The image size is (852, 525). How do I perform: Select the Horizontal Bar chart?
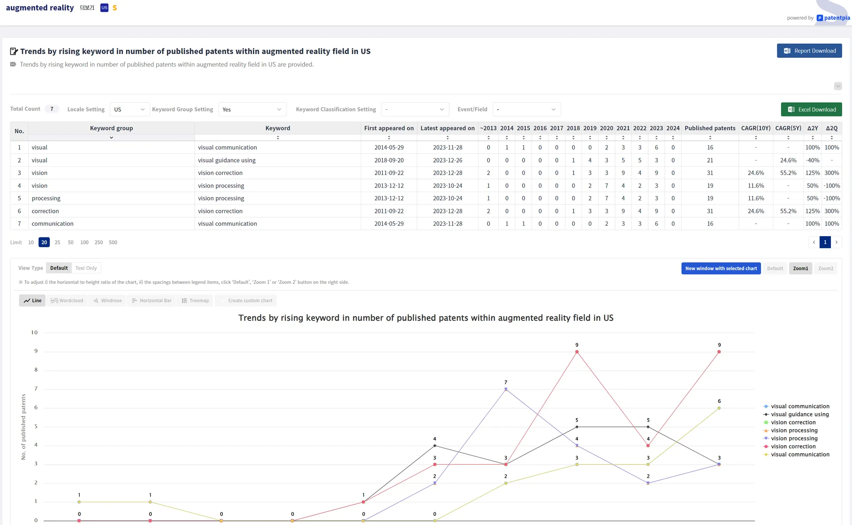151,301
